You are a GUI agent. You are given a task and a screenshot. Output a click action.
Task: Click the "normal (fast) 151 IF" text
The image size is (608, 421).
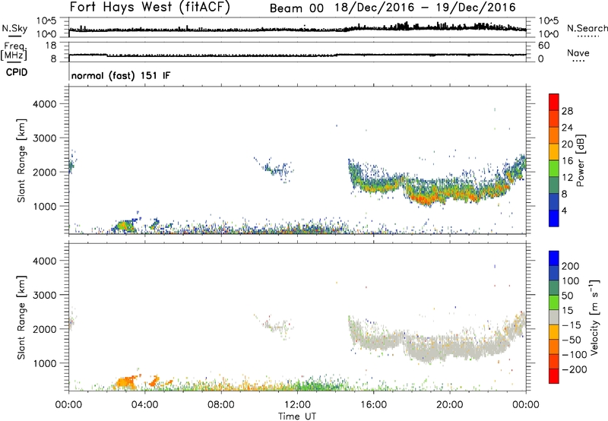pos(121,75)
